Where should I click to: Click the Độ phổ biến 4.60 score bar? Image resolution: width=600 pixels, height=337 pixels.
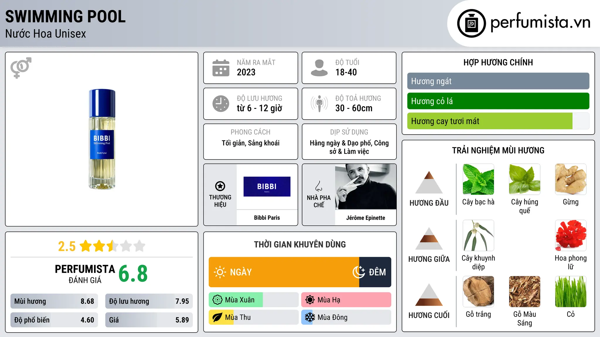(54, 320)
